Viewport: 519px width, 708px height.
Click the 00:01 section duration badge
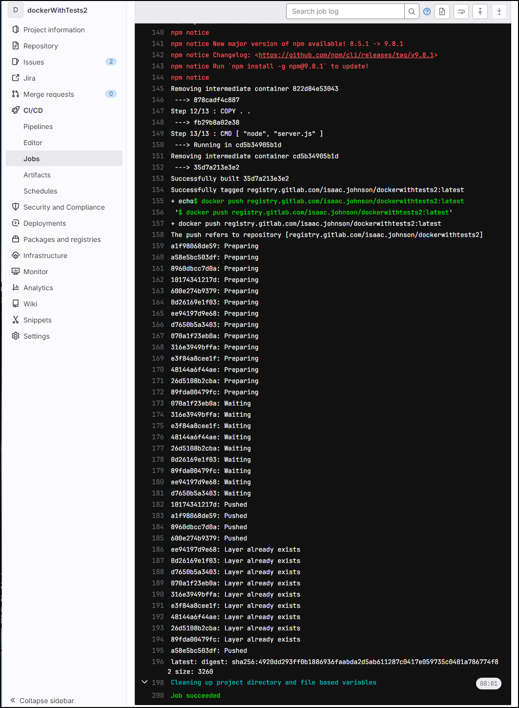click(x=488, y=684)
